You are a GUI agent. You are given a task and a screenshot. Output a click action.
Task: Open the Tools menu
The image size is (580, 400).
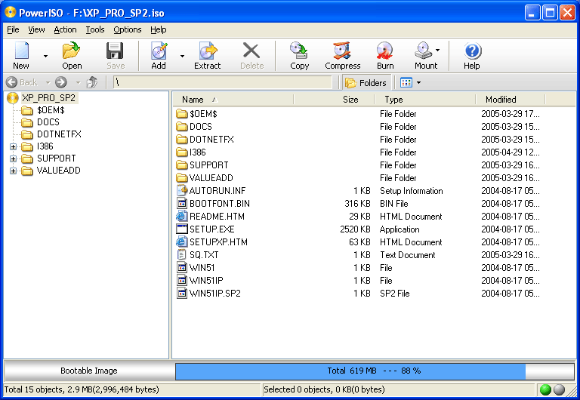coord(95,29)
